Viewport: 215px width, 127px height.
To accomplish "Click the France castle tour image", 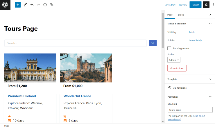I will 86,68.
